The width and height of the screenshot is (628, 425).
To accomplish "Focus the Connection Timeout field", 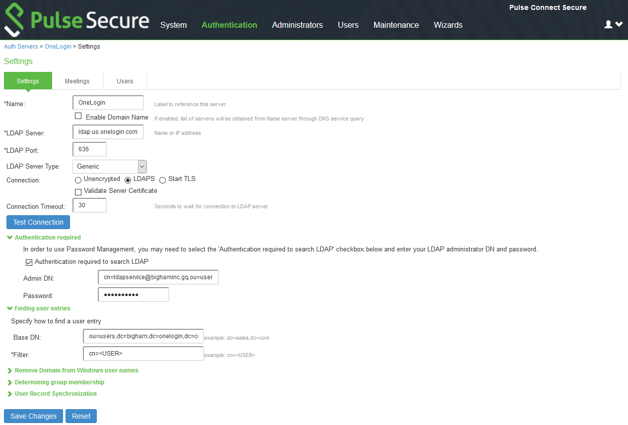I will tap(89, 205).
